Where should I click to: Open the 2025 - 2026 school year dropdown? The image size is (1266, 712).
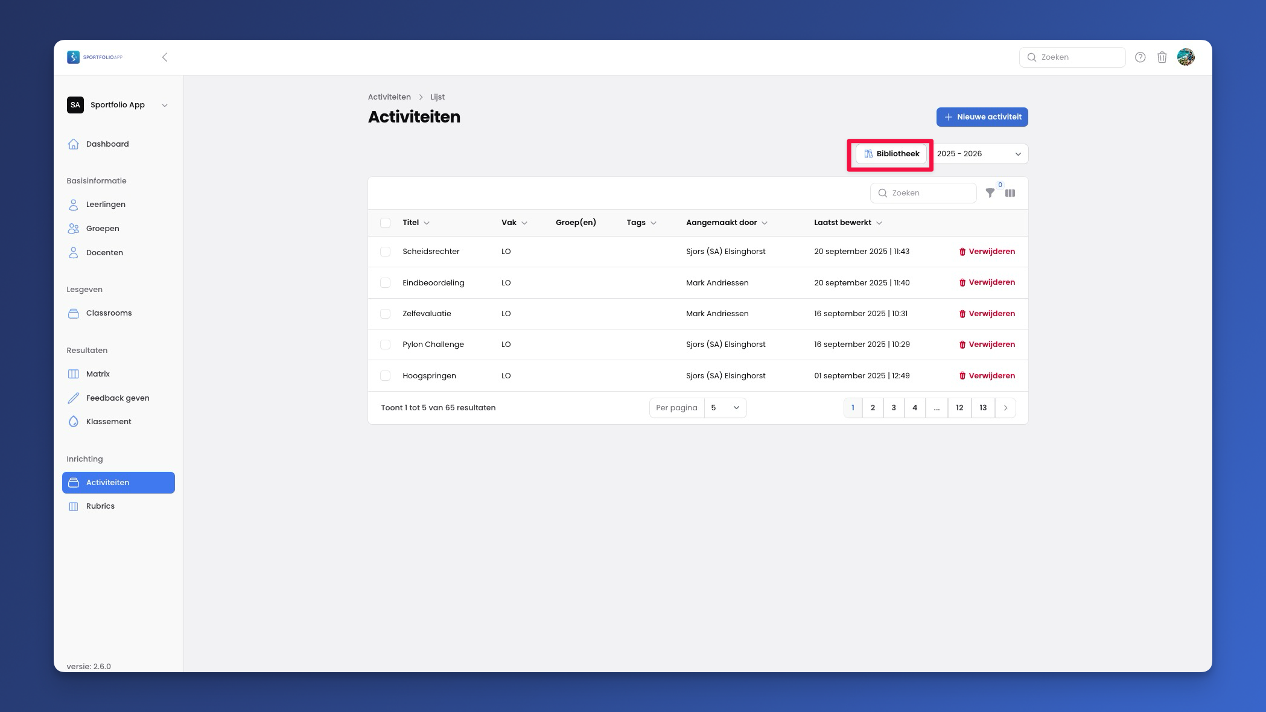(979, 154)
